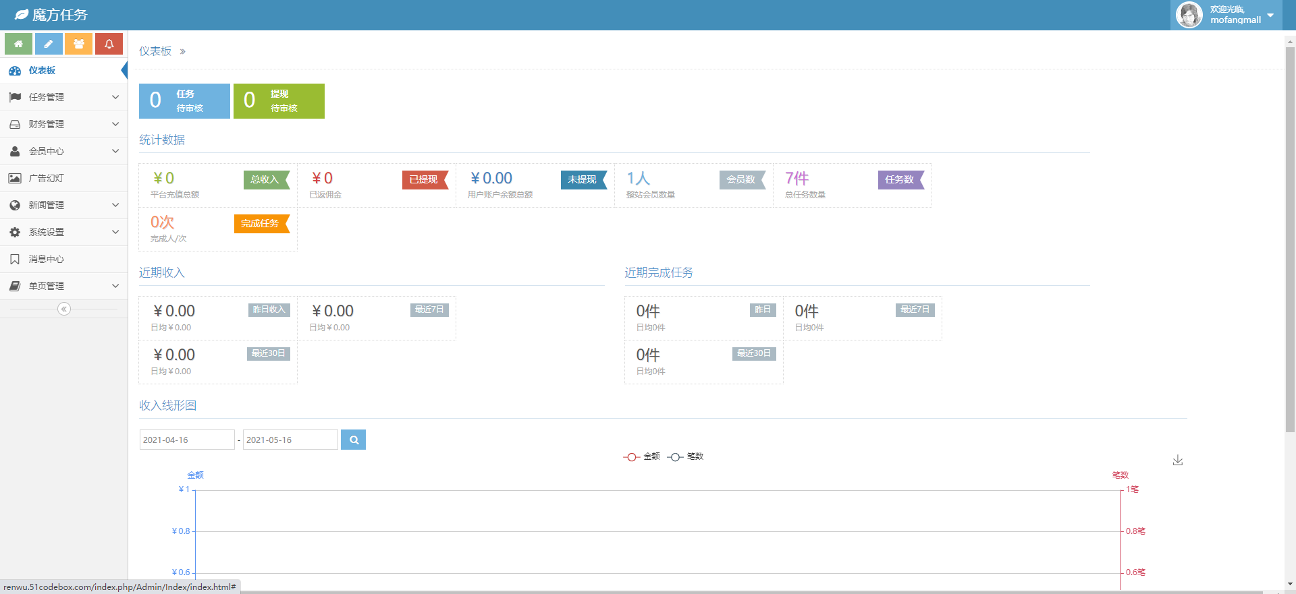The image size is (1296, 594).
Task: Click the green home icon button
Action: click(19, 44)
